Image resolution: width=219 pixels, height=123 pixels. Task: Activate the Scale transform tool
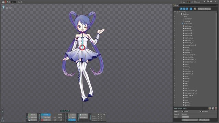(46, 120)
